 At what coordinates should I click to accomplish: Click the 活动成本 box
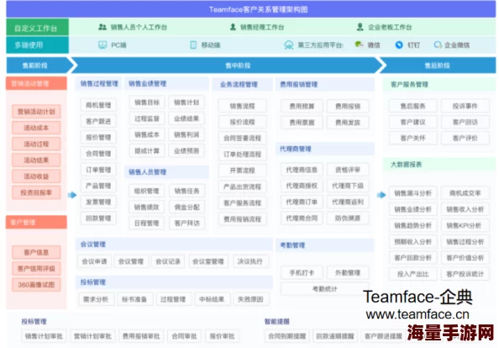[x=36, y=128]
